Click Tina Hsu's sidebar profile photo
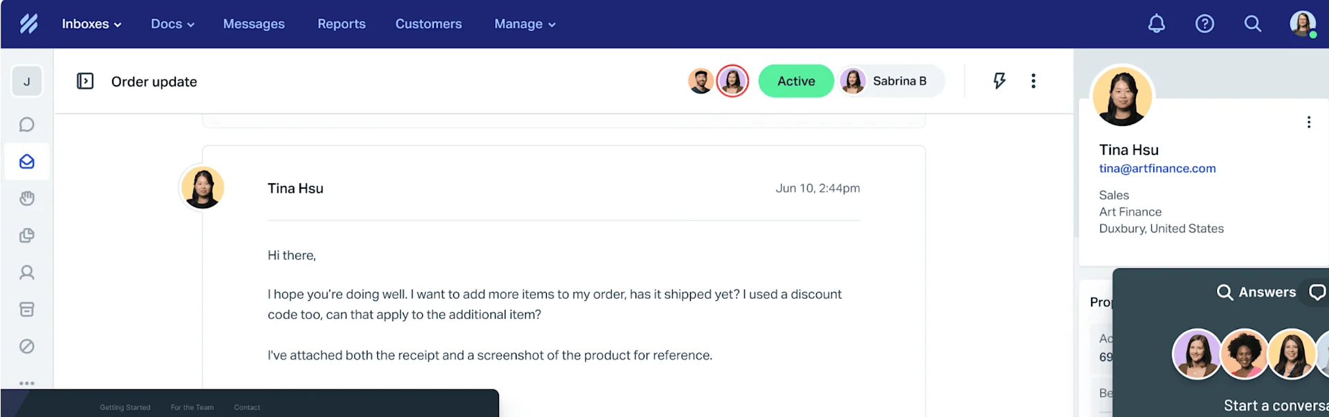Viewport: 1329px width, 417px height. (x=1122, y=96)
